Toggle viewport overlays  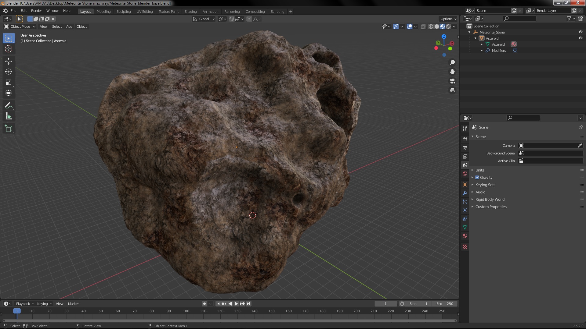(x=410, y=27)
